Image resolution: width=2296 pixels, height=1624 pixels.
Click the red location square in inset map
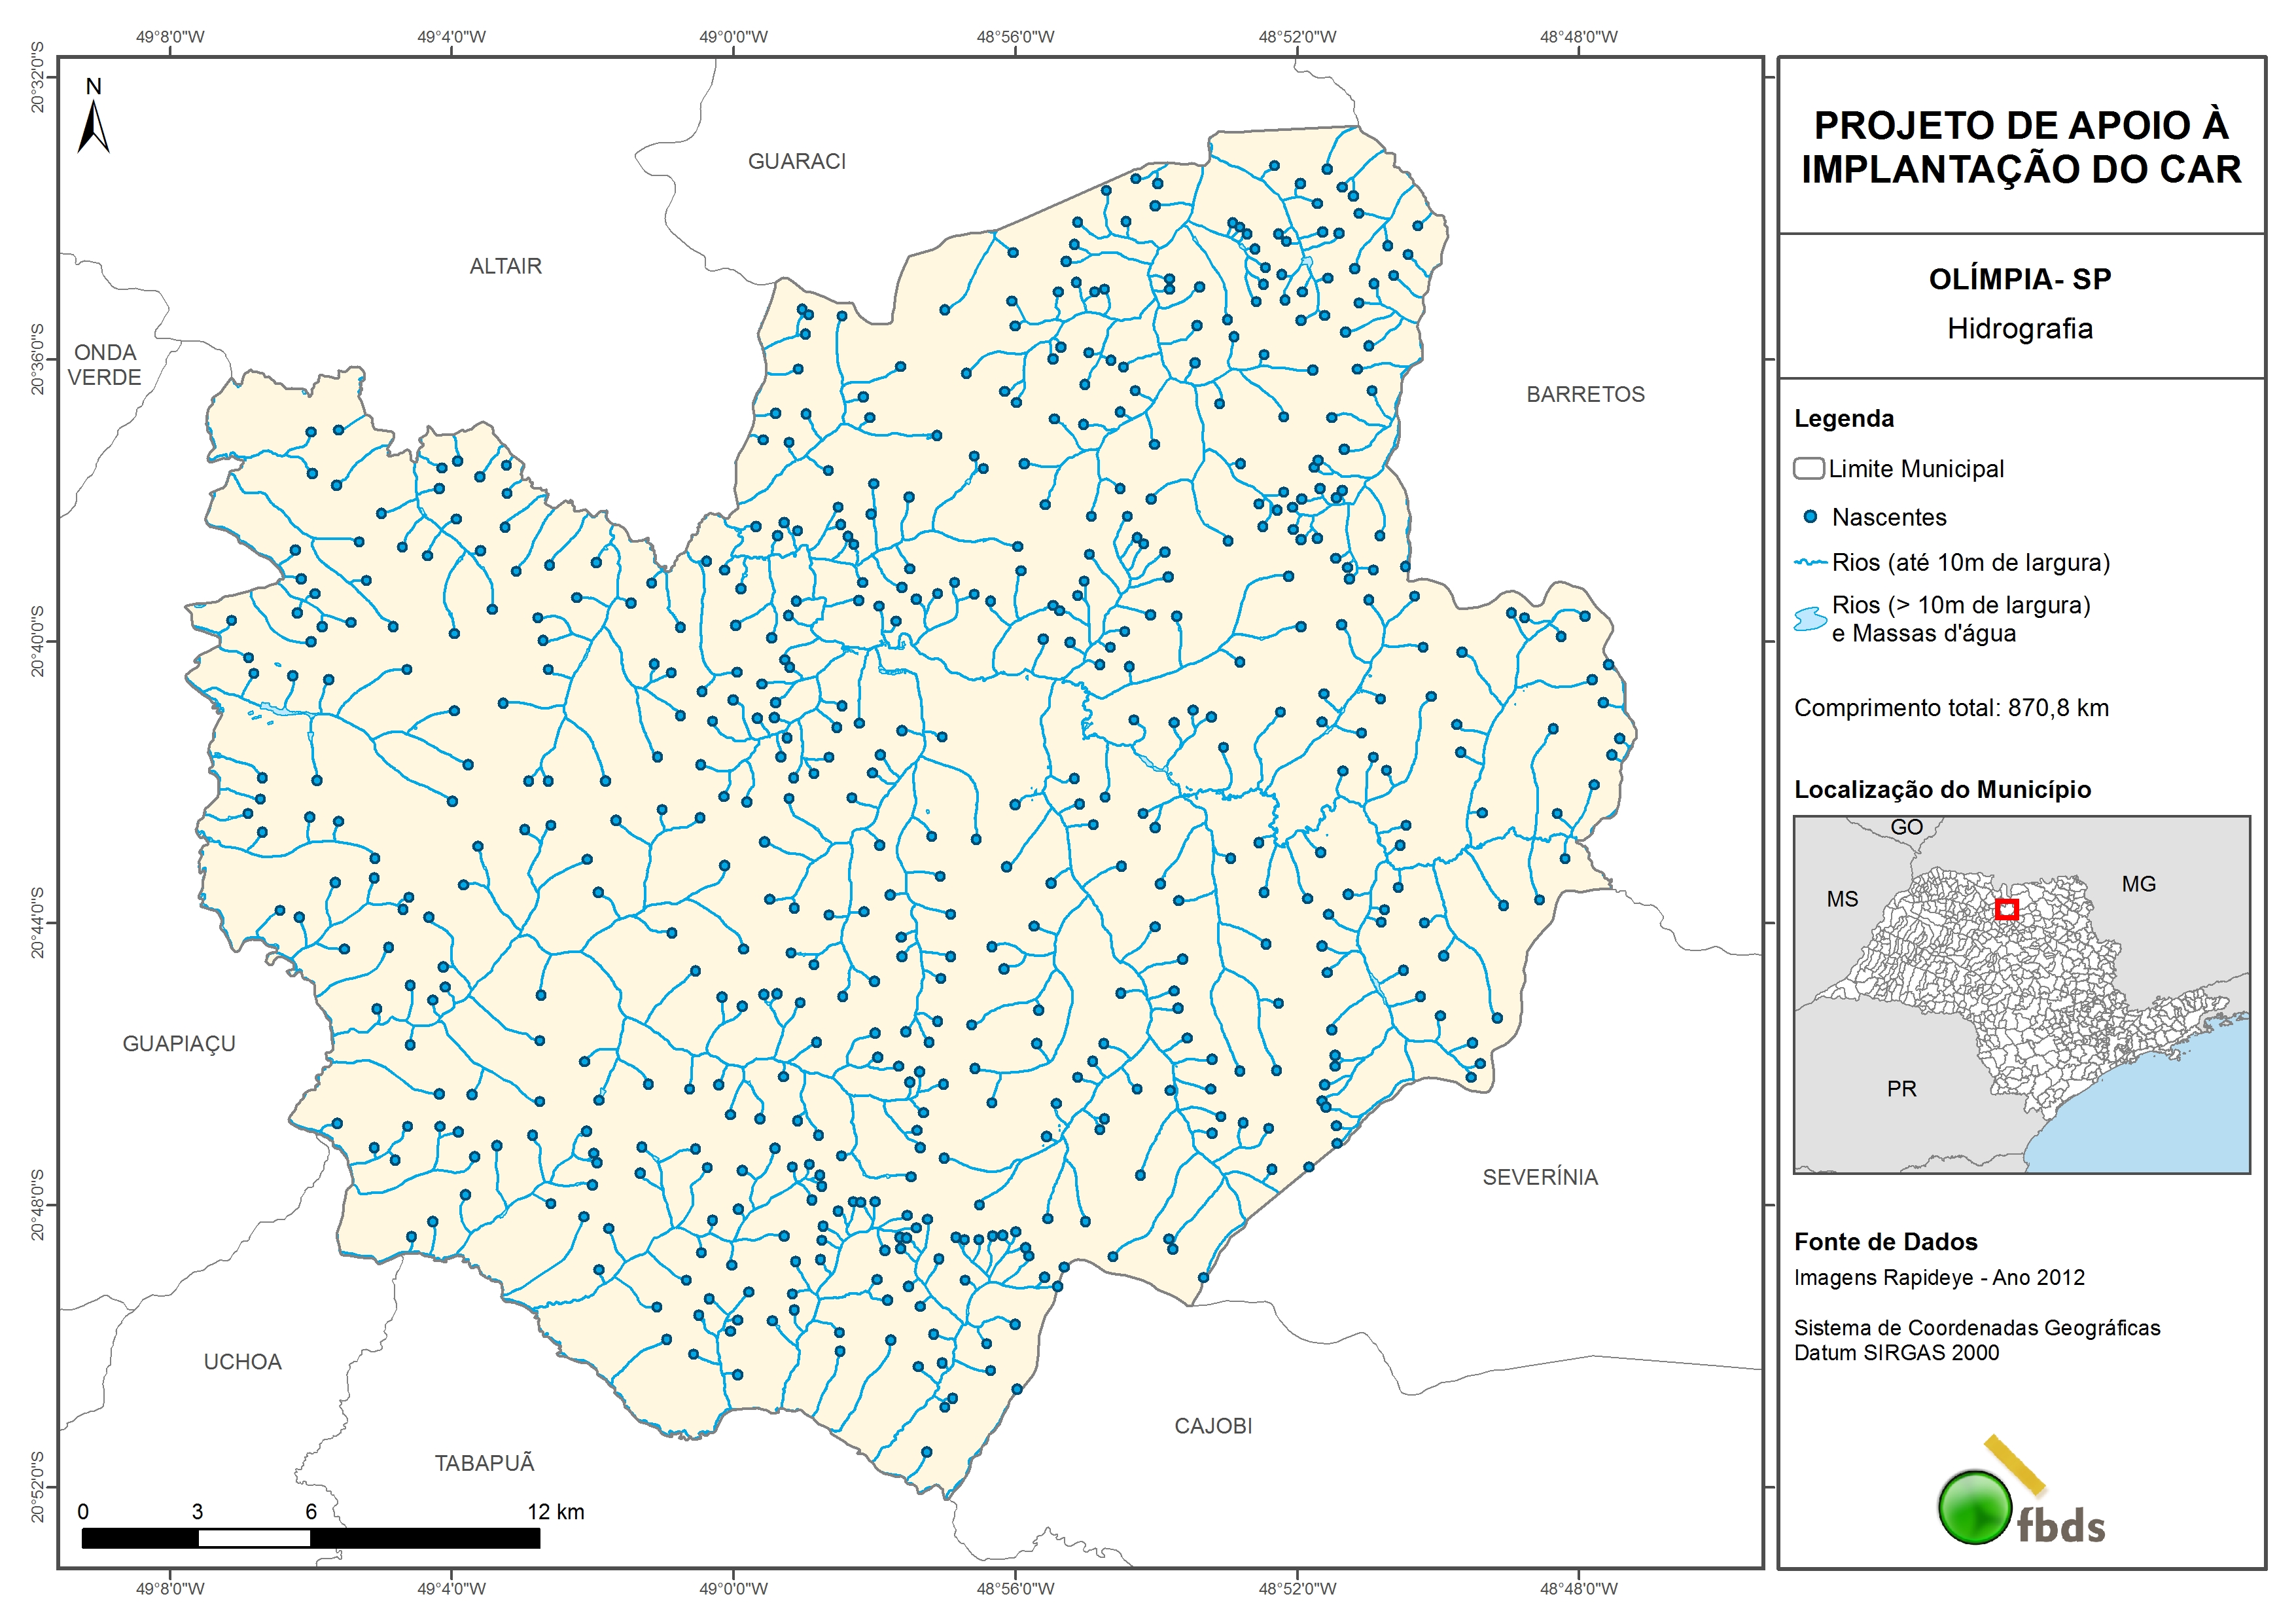coord(2006,909)
